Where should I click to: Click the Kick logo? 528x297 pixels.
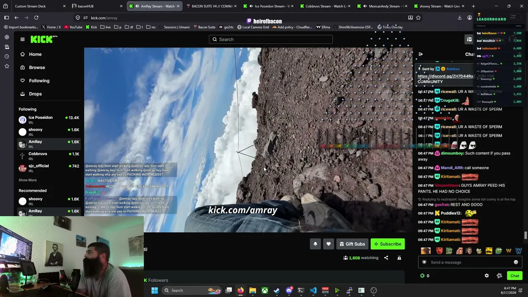tap(43, 39)
